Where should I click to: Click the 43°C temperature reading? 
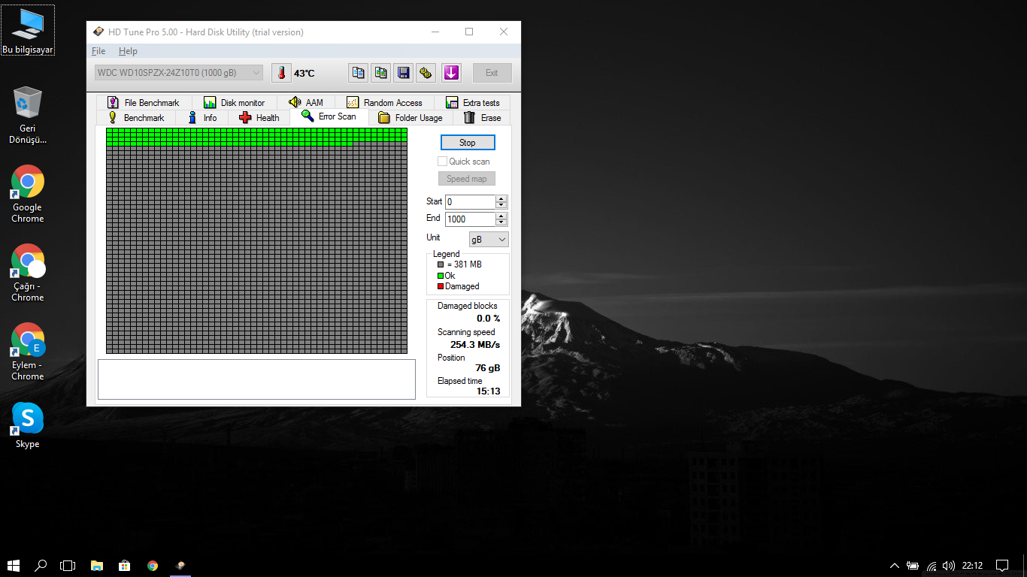point(304,74)
